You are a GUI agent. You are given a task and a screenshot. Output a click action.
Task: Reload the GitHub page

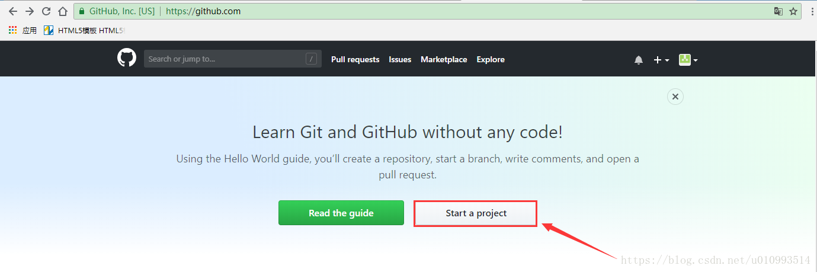point(46,11)
